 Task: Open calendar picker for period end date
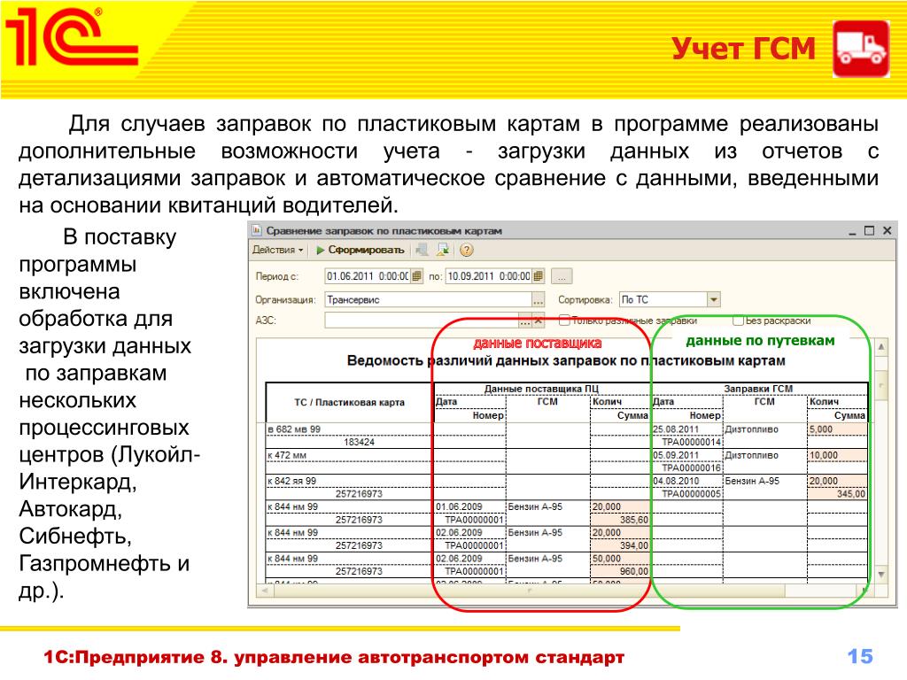[537, 275]
